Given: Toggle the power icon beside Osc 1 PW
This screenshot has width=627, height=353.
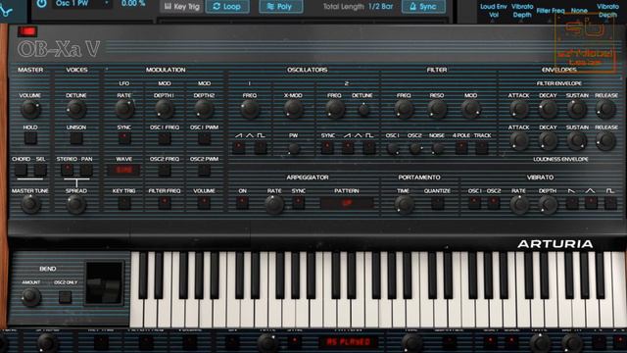Looking at the screenshot, I should pos(41,4).
